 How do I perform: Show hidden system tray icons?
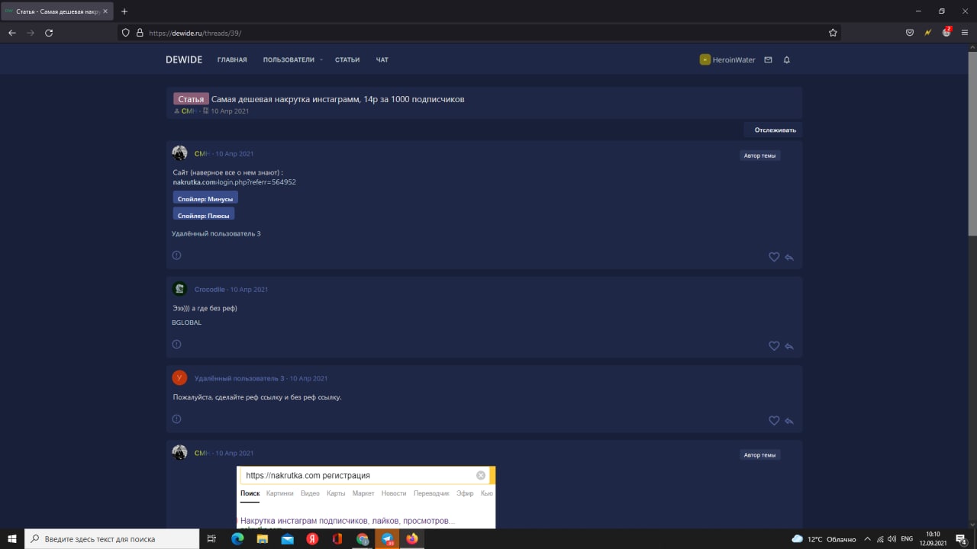(x=867, y=538)
